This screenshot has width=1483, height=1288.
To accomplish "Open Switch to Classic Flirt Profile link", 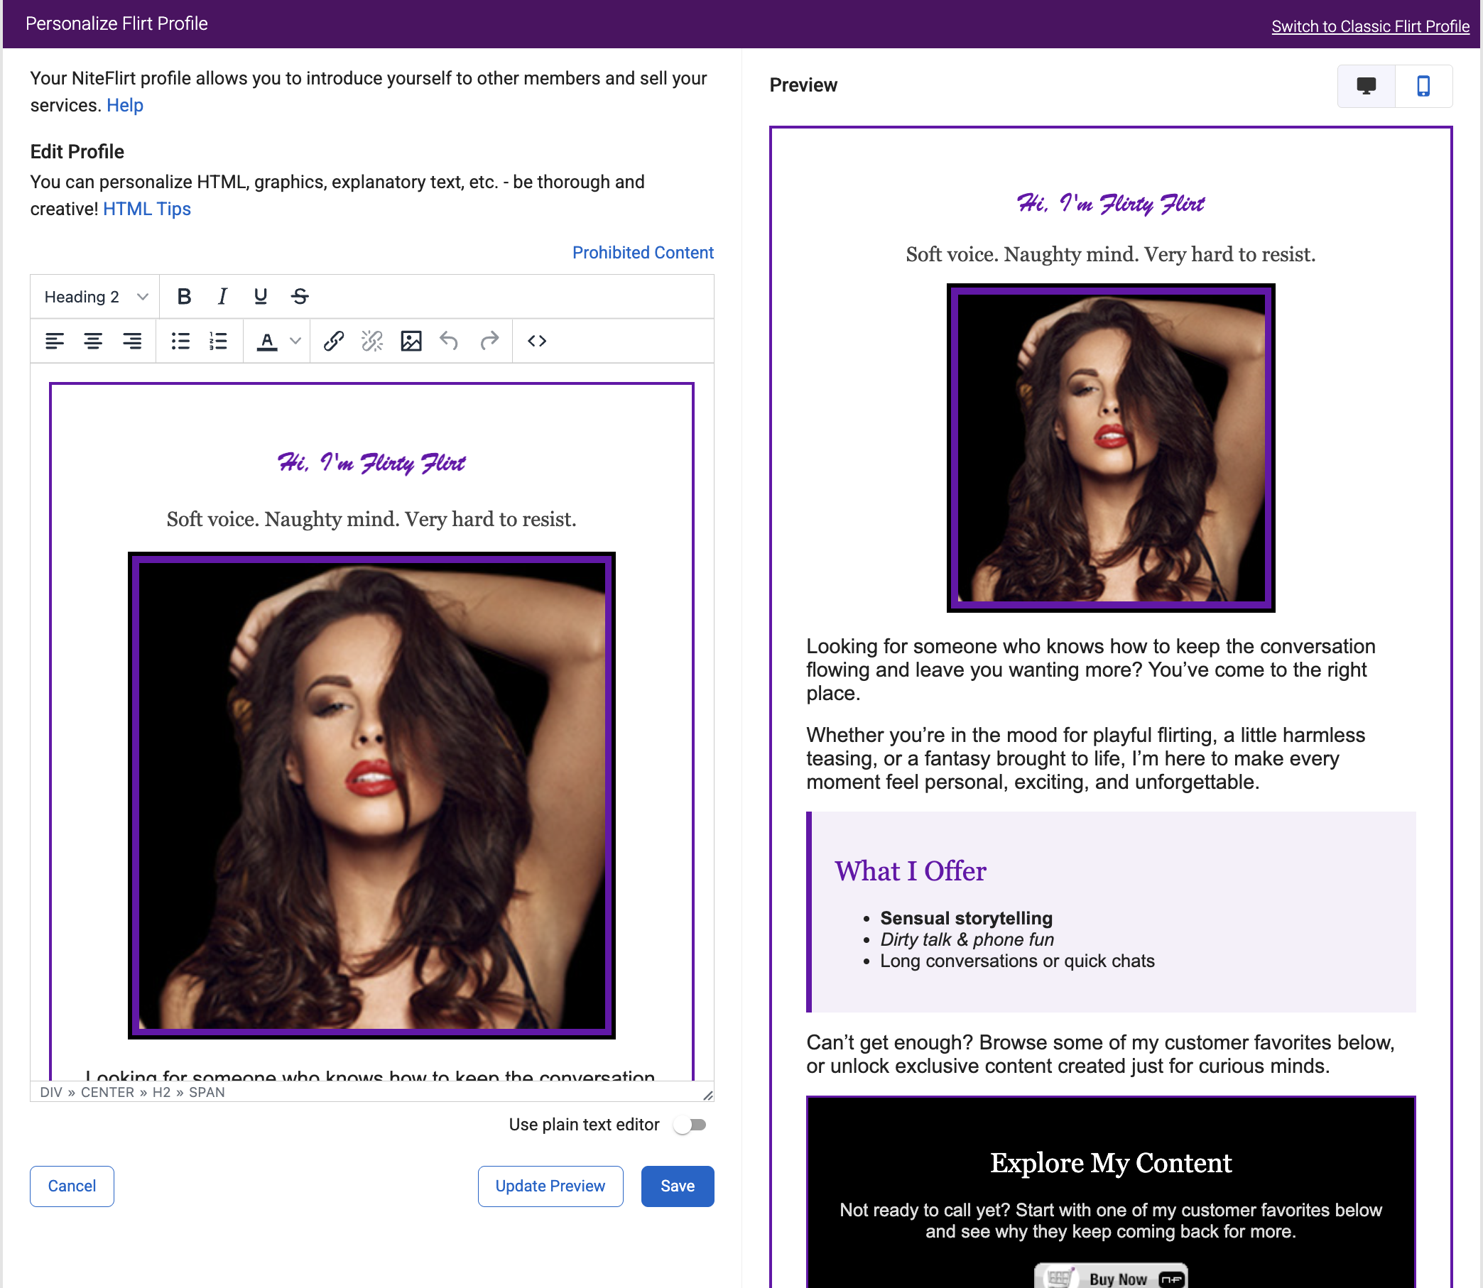I will (x=1370, y=26).
